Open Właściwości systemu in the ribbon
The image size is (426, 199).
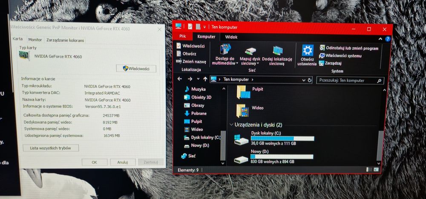point(340,56)
